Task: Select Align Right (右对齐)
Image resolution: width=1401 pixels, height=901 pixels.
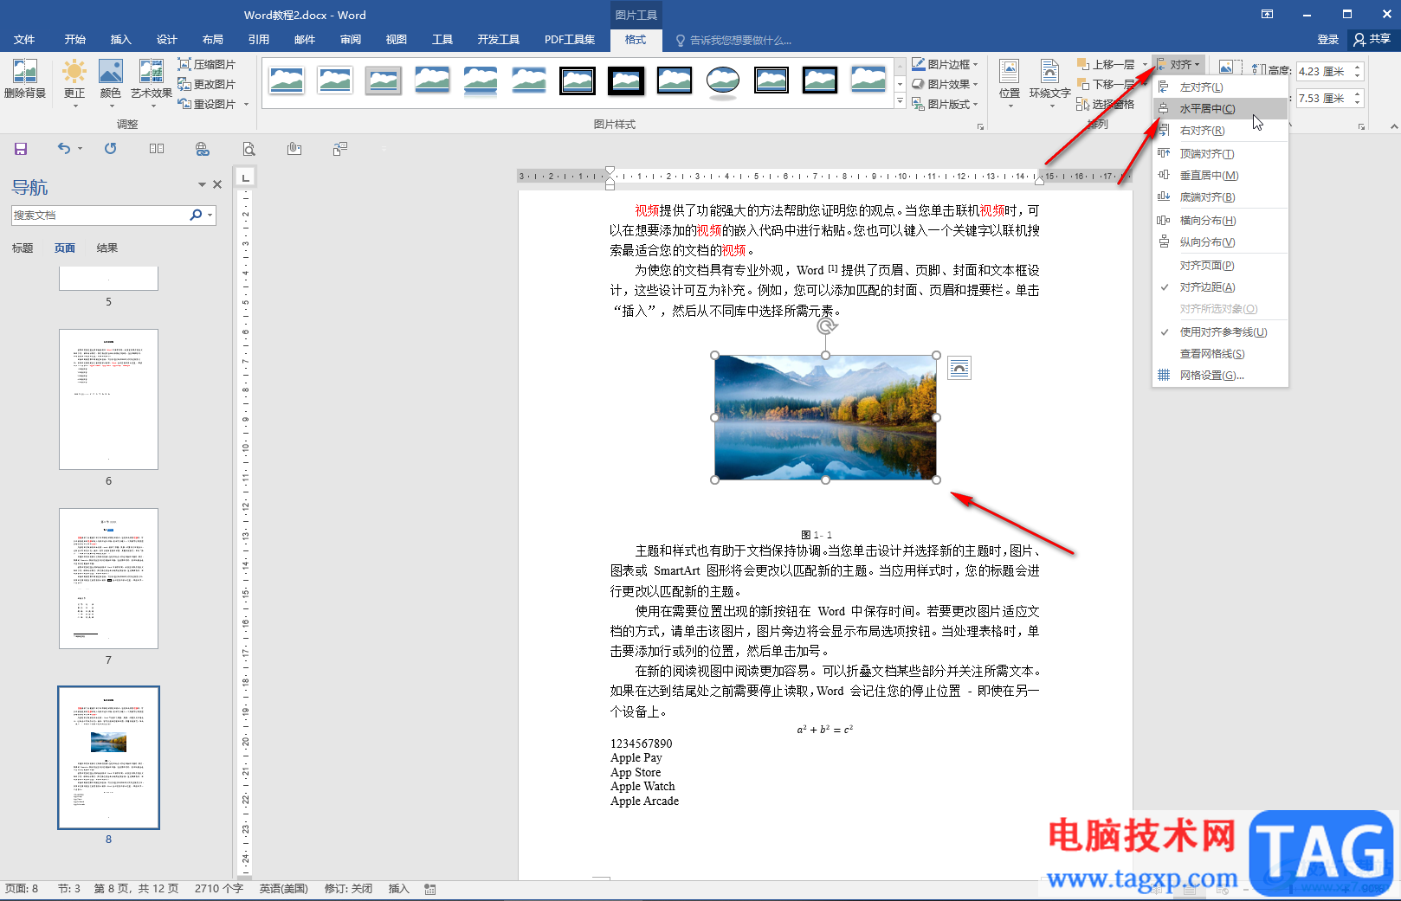Action: tap(1220, 131)
